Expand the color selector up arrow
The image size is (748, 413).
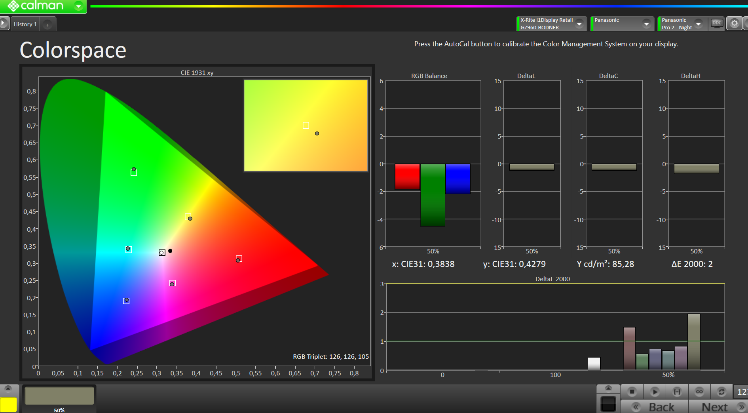pos(8,388)
